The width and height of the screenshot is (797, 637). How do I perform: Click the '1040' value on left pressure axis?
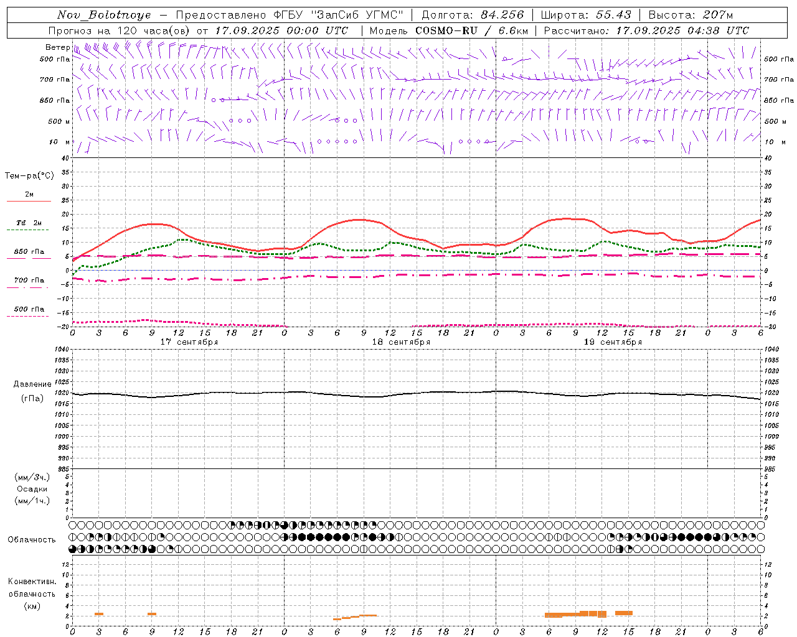pyautogui.click(x=62, y=350)
